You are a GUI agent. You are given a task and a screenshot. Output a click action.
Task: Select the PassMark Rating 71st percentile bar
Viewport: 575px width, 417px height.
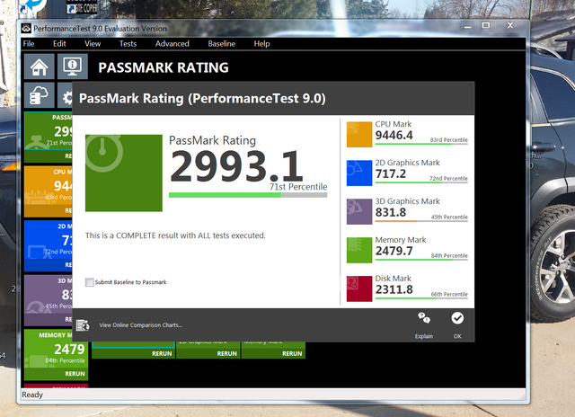pyautogui.click(x=248, y=195)
